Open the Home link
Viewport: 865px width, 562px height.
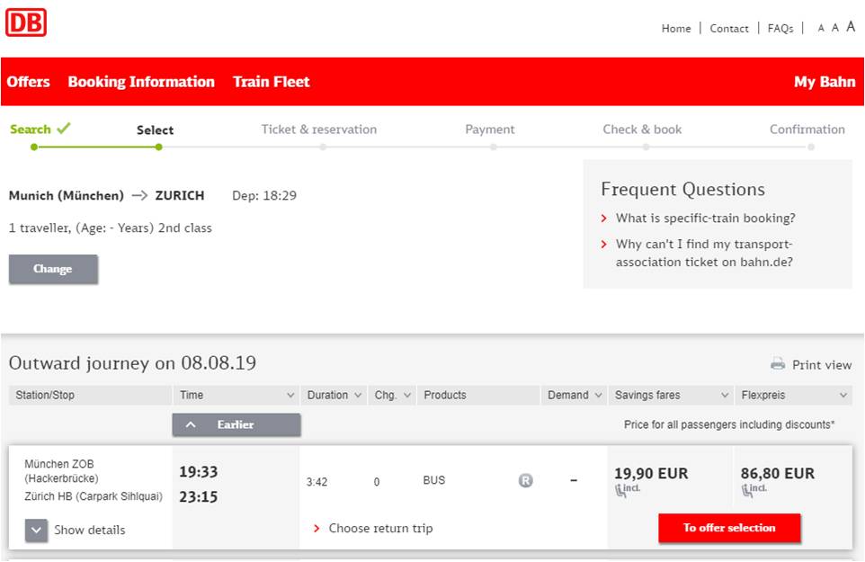click(x=676, y=29)
